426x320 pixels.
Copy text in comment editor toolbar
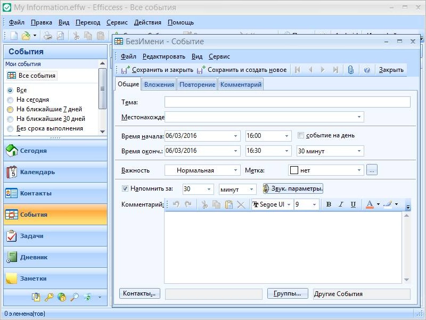(x=216, y=204)
